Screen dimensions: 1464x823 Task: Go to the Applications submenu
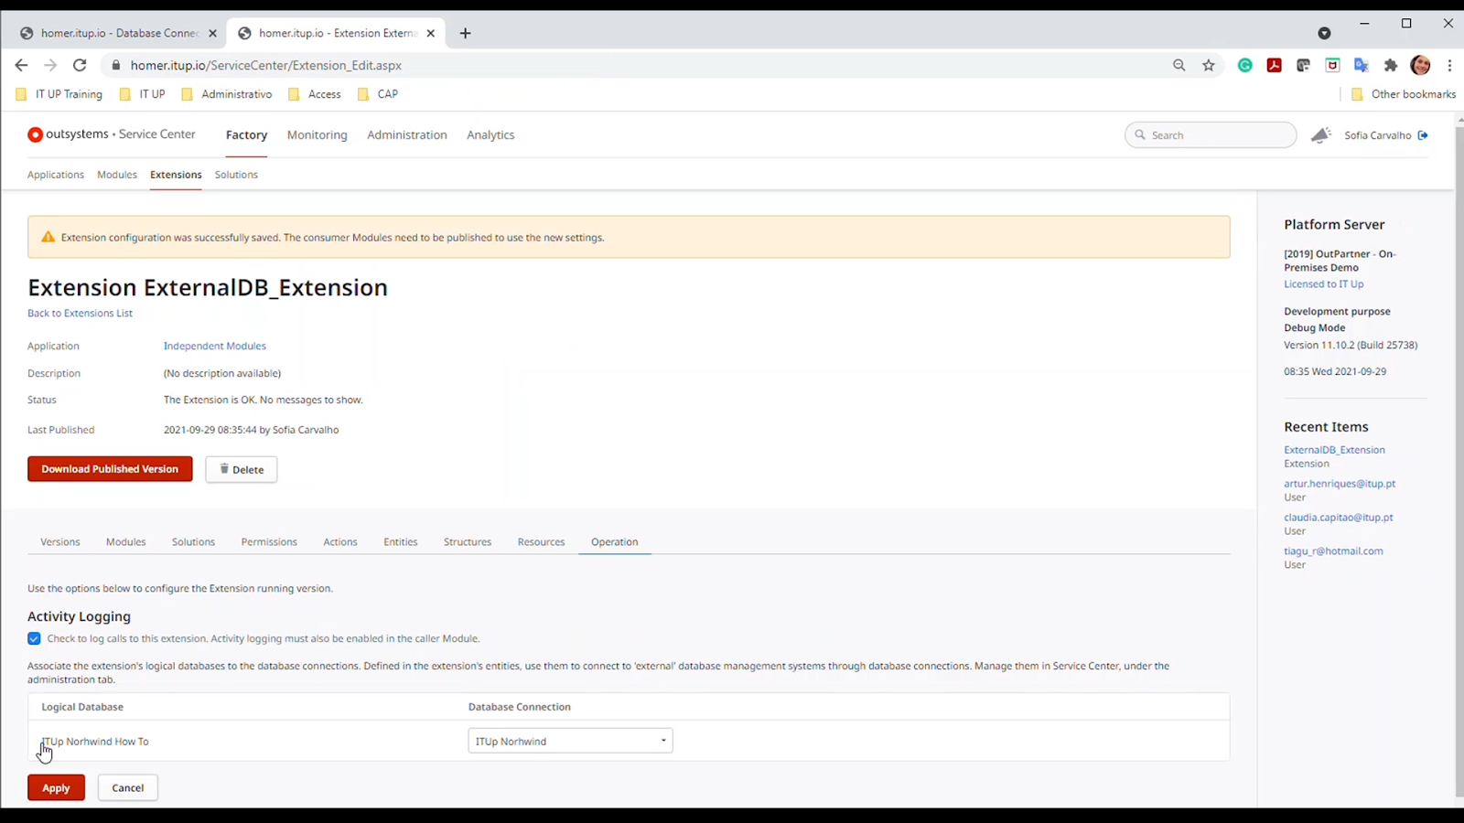[56, 175]
